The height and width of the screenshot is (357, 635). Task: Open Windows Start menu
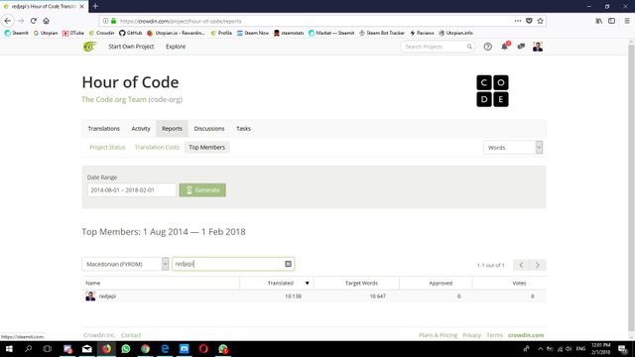pos(9,348)
